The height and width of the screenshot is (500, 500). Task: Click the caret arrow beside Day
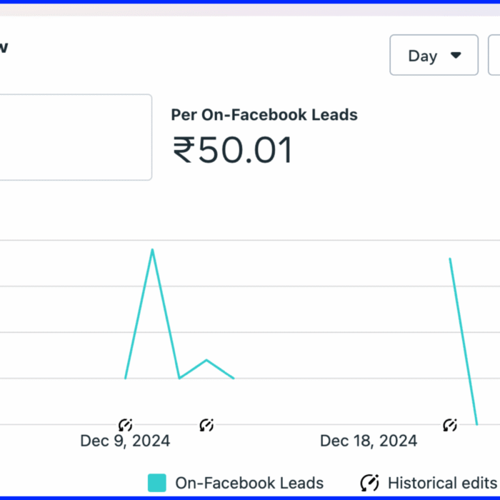[x=455, y=55]
